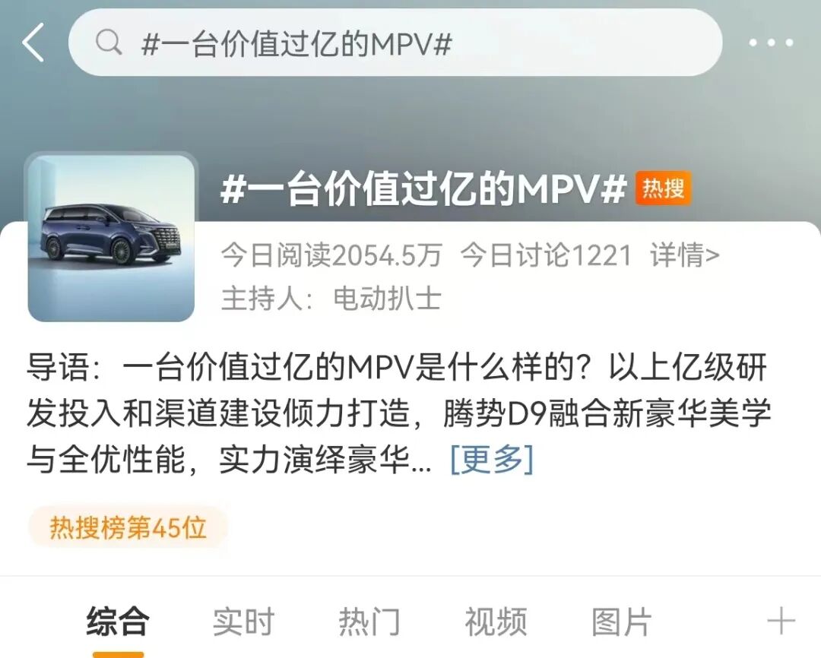Tap the orange 热搜 badge

point(664,188)
